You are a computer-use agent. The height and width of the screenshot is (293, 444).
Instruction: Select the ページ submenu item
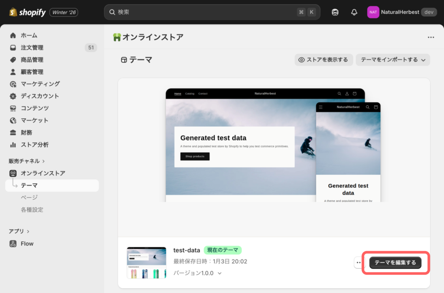tap(29, 198)
